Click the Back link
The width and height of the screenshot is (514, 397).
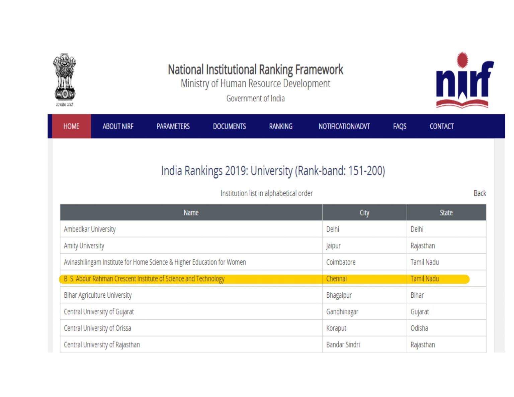coord(480,193)
